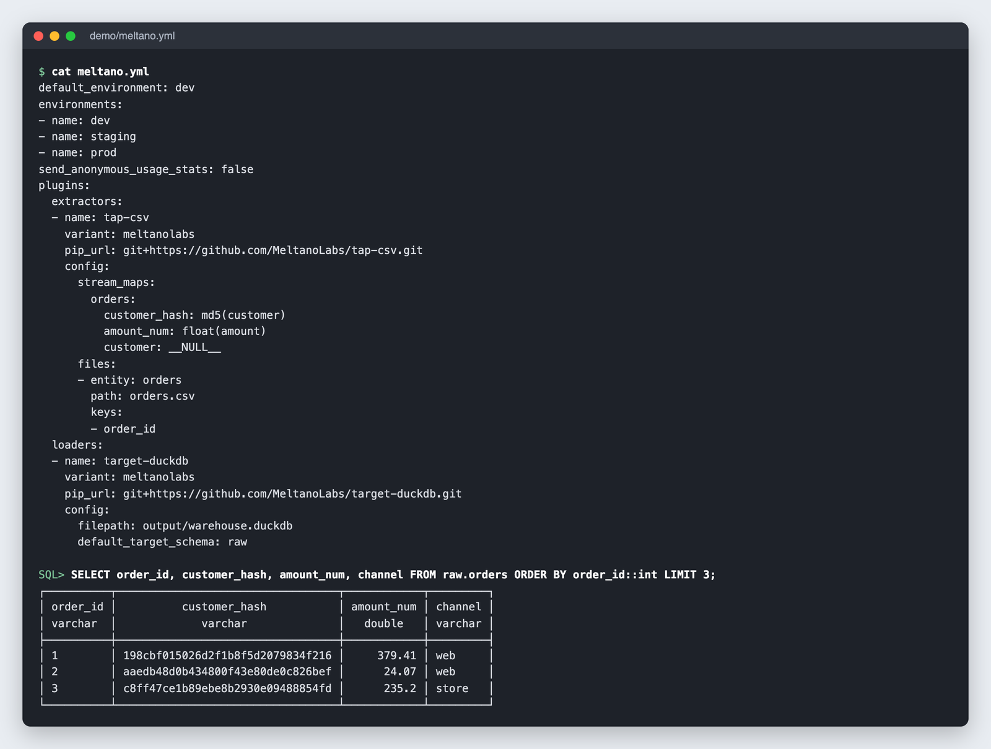Click 'default_target_schema: raw' line

(x=162, y=542)
